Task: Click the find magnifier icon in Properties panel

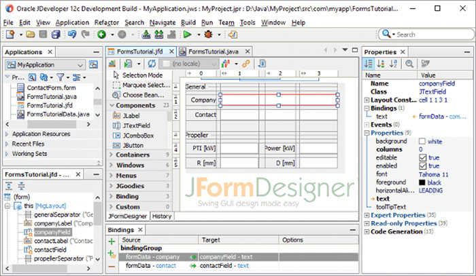Action: coord(409,64)
